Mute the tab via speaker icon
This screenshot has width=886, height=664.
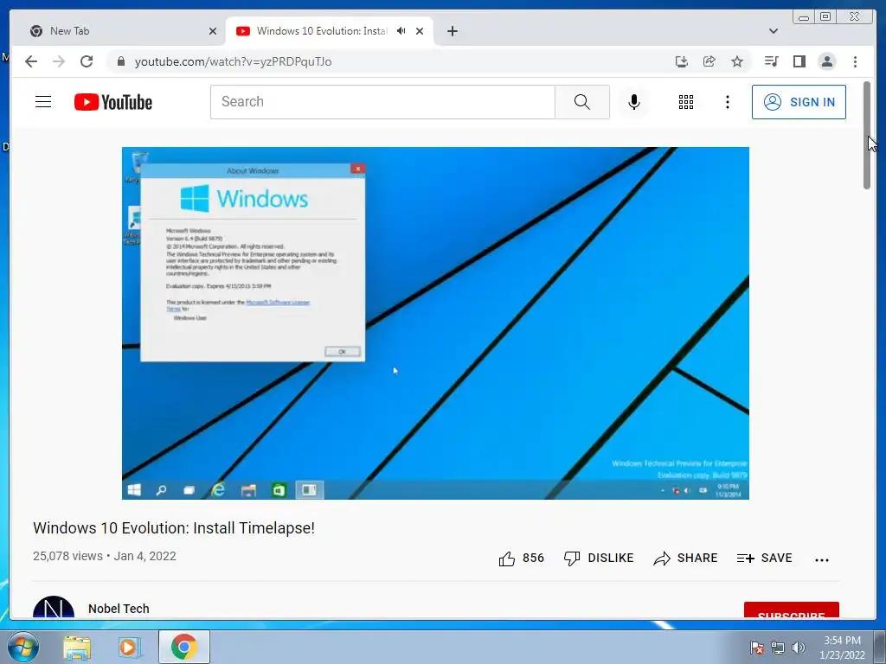tap(401, 31)
